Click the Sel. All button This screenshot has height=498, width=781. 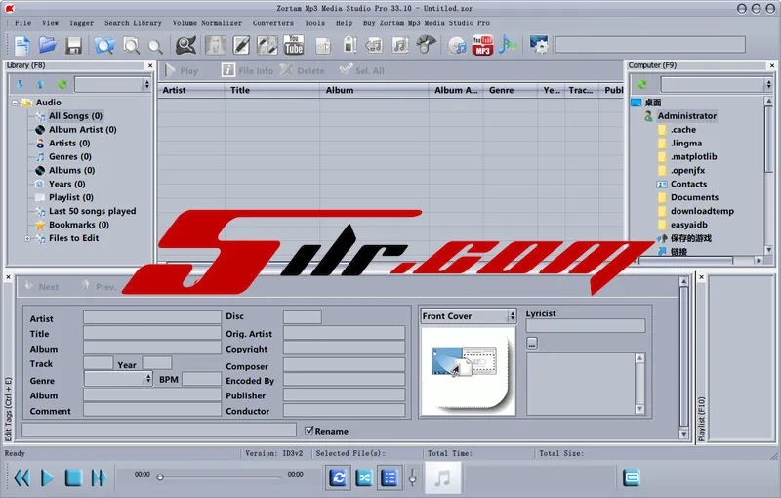[x=361, y=70]
